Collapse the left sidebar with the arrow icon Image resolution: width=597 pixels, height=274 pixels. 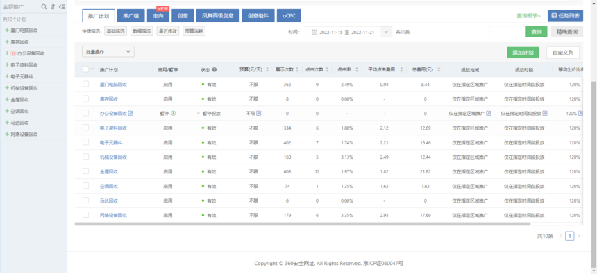pyautogui.click(x=62, y=7)
